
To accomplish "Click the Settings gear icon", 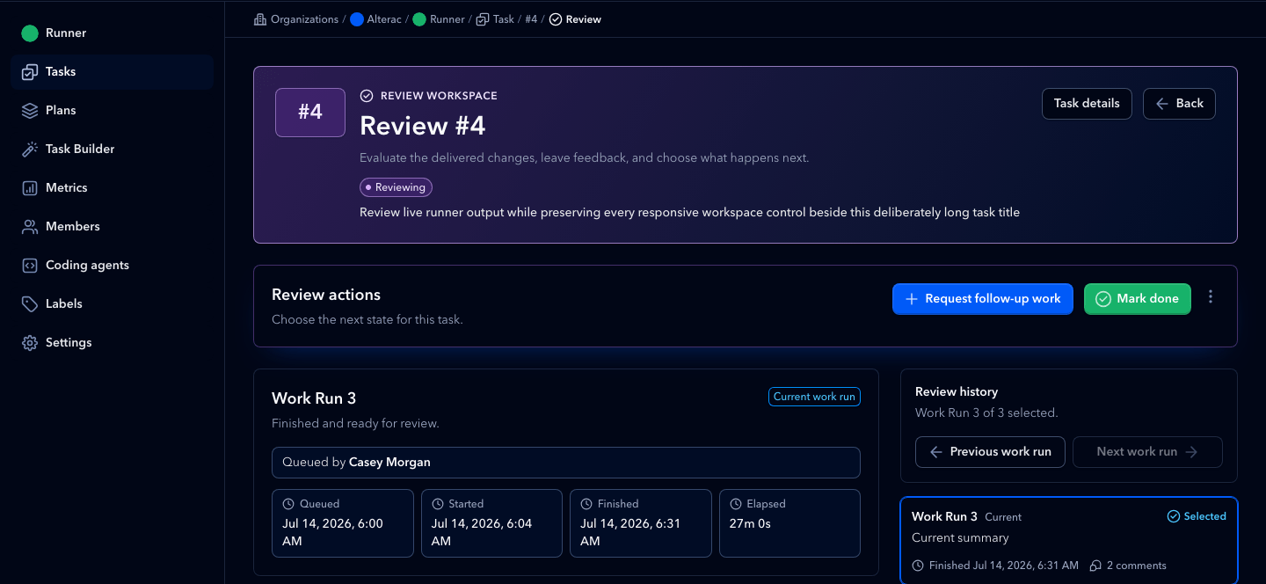I will tap(30, 343).
